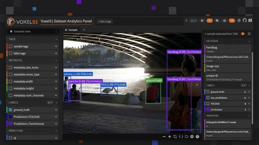Screen dimensions: 259x145
Task: Toggle the orange list view icon
Action: click(x=232, y=21)
